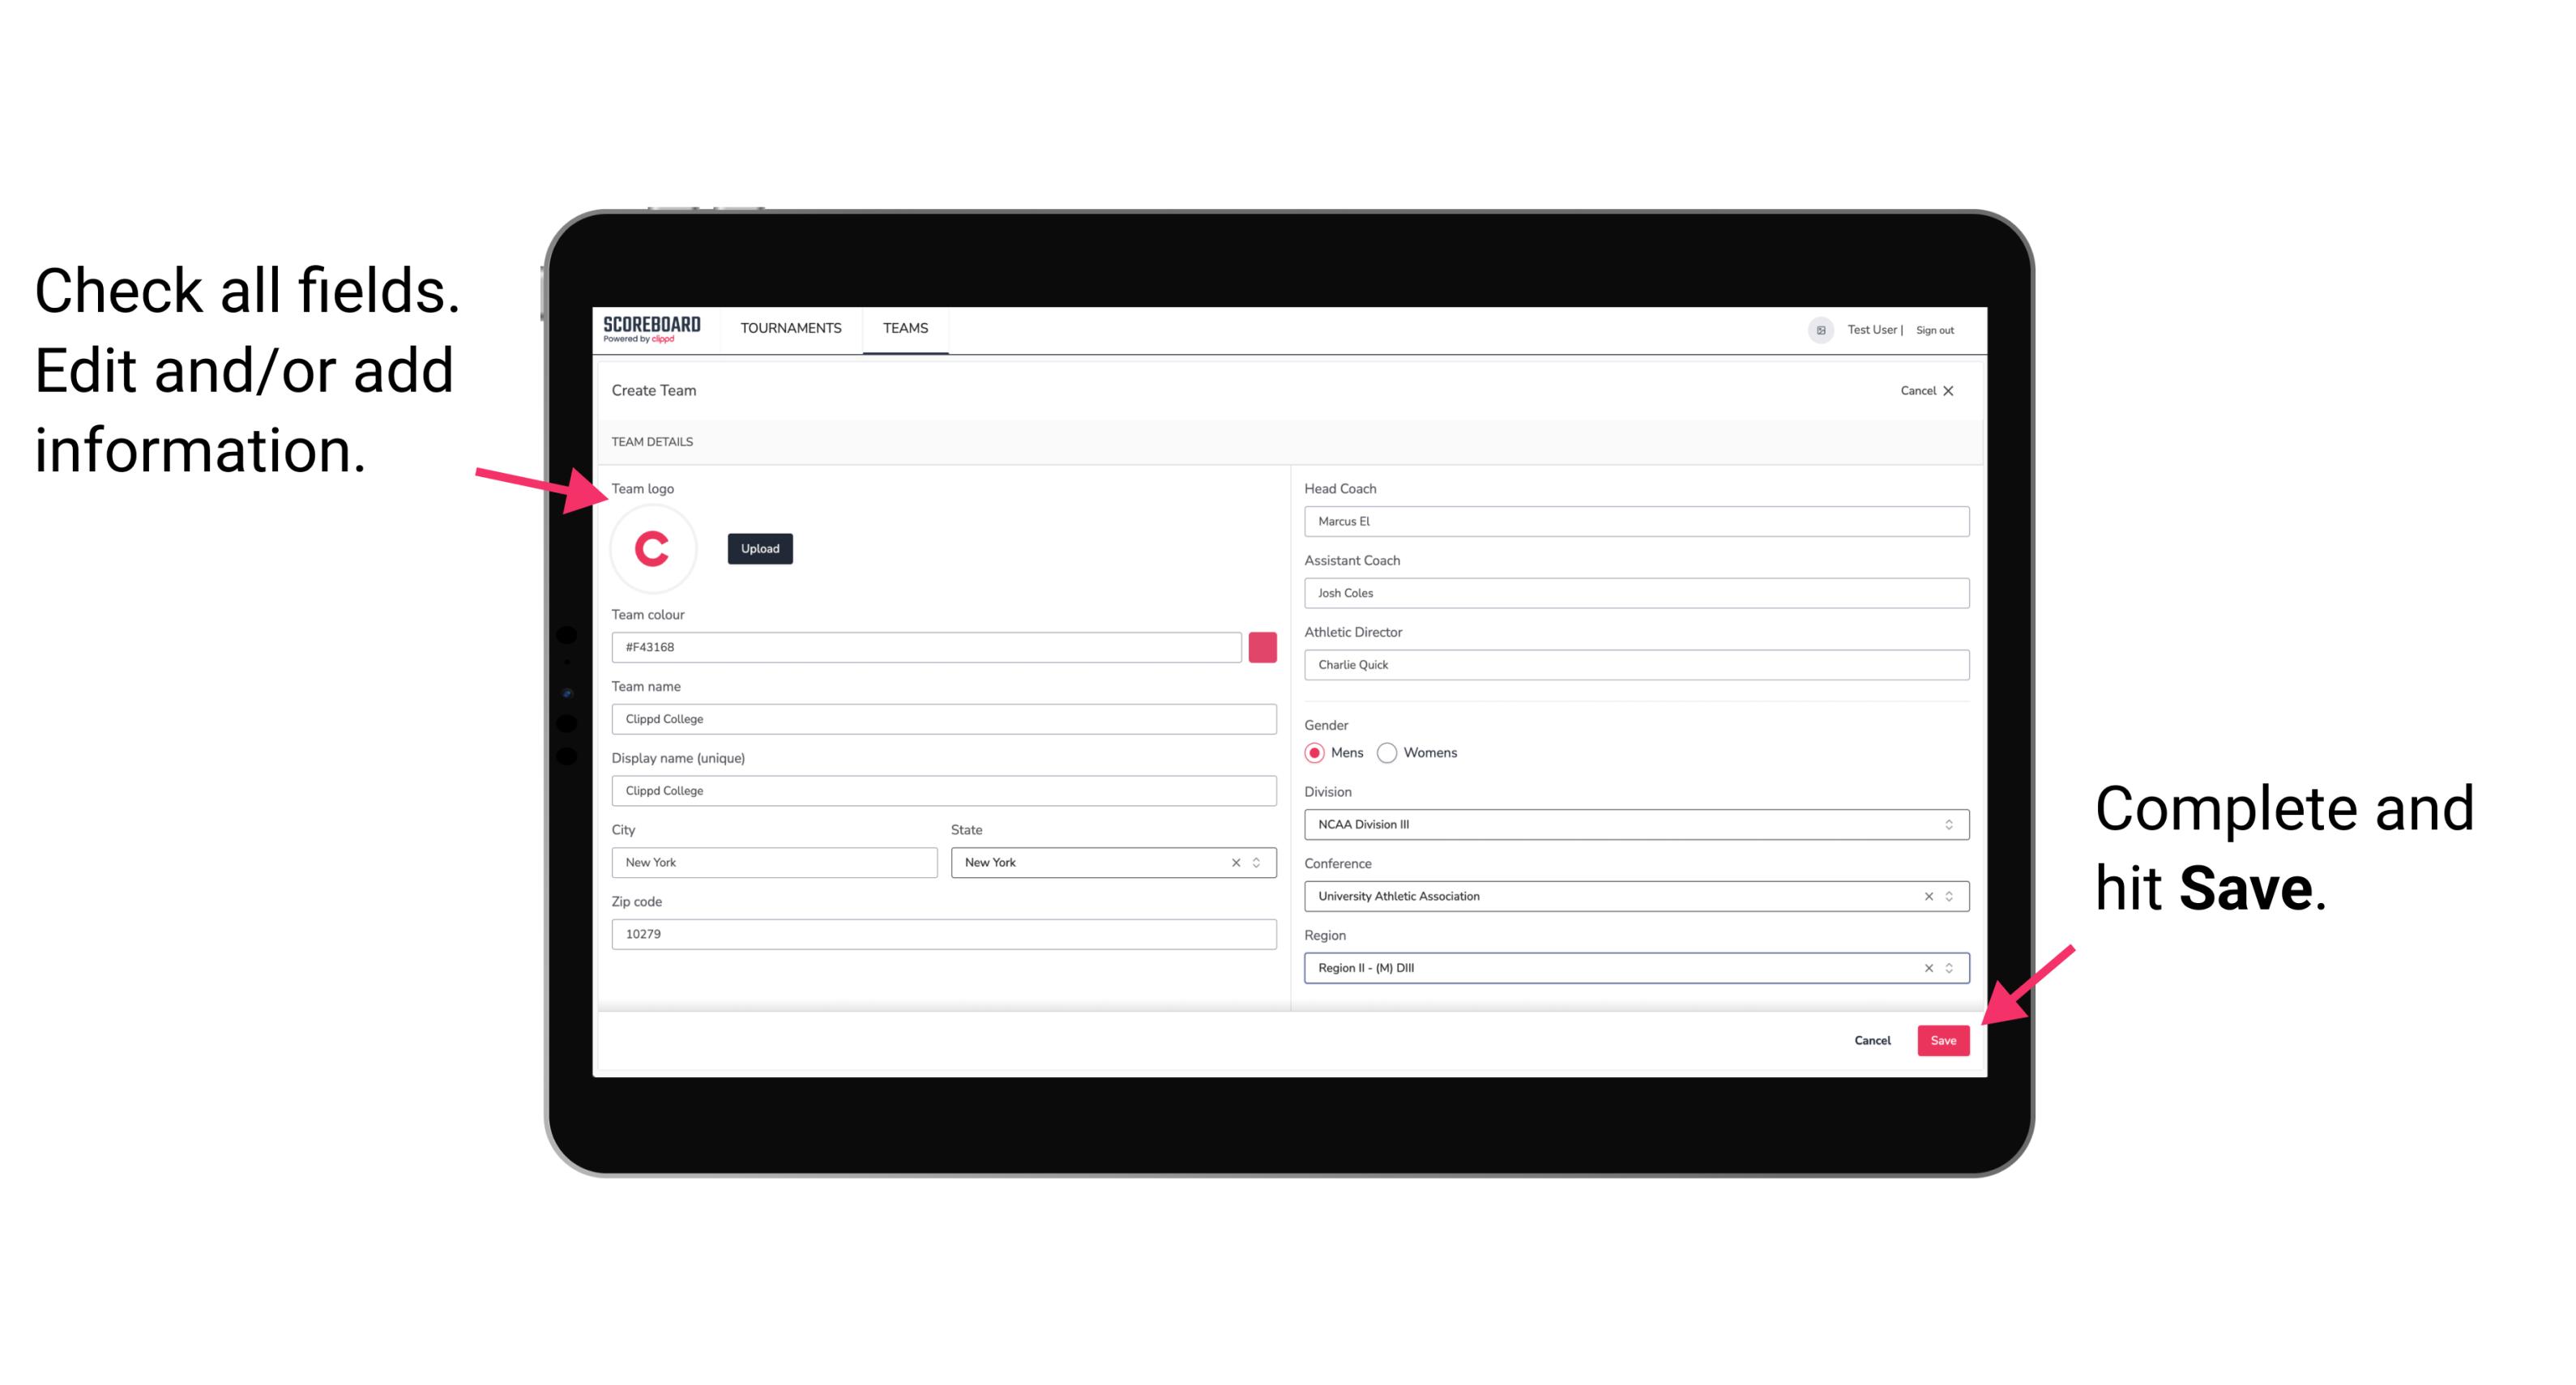The height and width of the screenshot is (1385, 2576).
Task: Click the red color swatch next to hex field
Action: pyautogui.click(x=1264, y=645)
